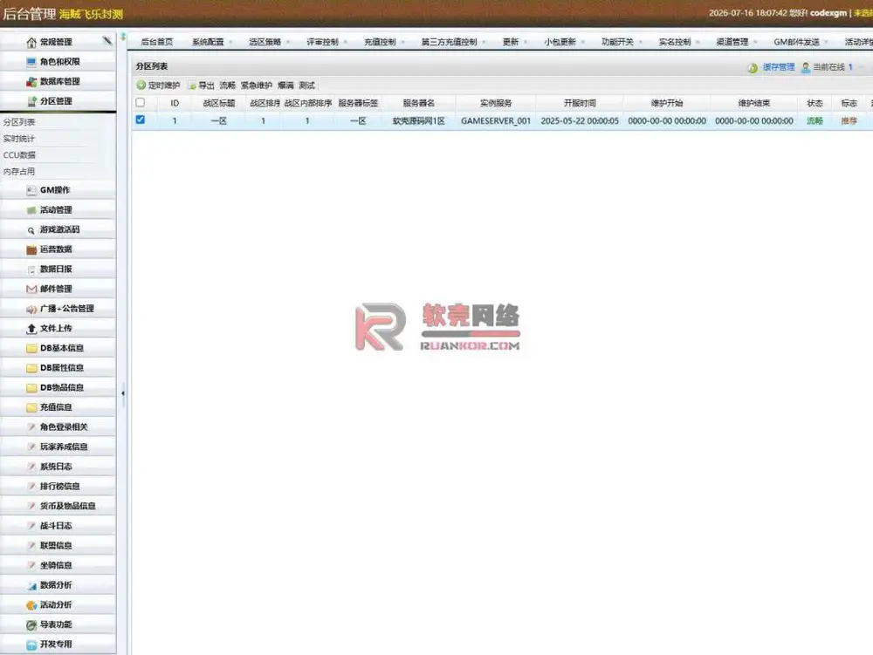Viewport: 873px width, 655px height.
Task: Click the 爆满 toolbar button
Action: [x=285, y=85]
